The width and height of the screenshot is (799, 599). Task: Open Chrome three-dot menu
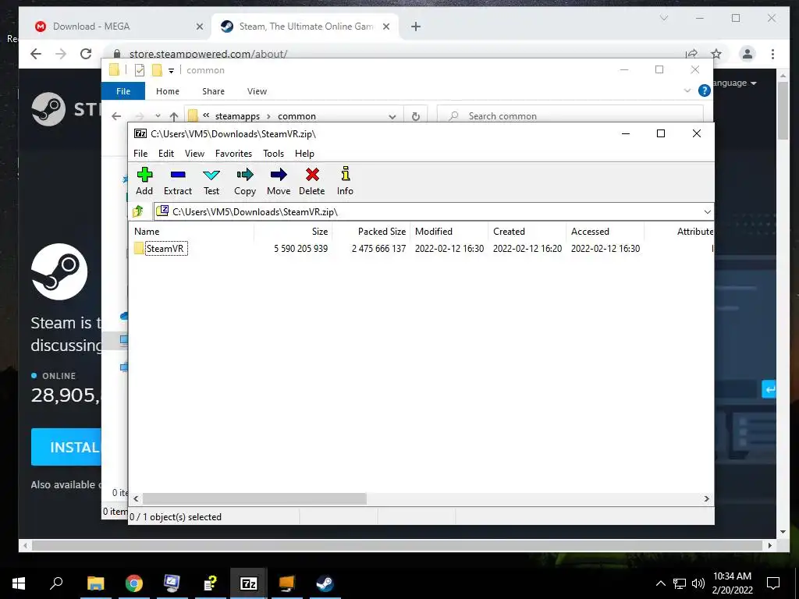click(x=773, y=54)
